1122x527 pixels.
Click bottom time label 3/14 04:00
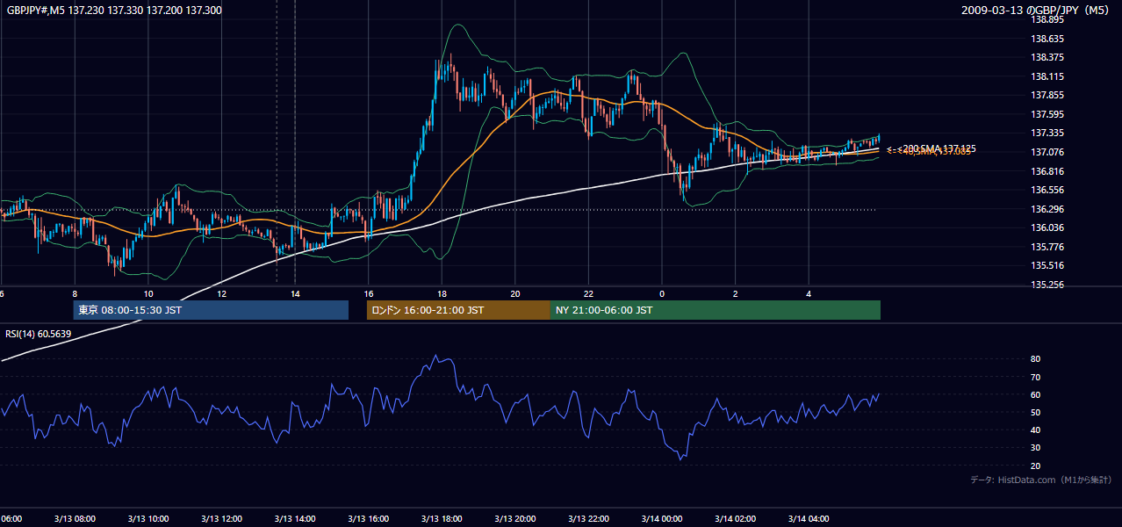(x=809, y=519)
